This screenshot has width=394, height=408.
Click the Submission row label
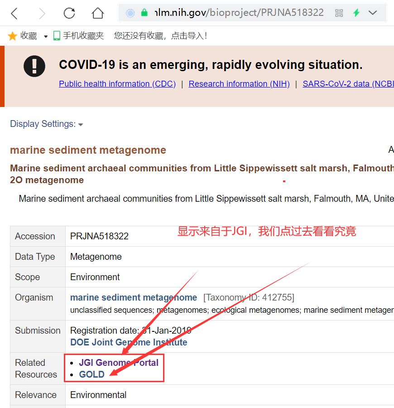(x=38, y=330)
